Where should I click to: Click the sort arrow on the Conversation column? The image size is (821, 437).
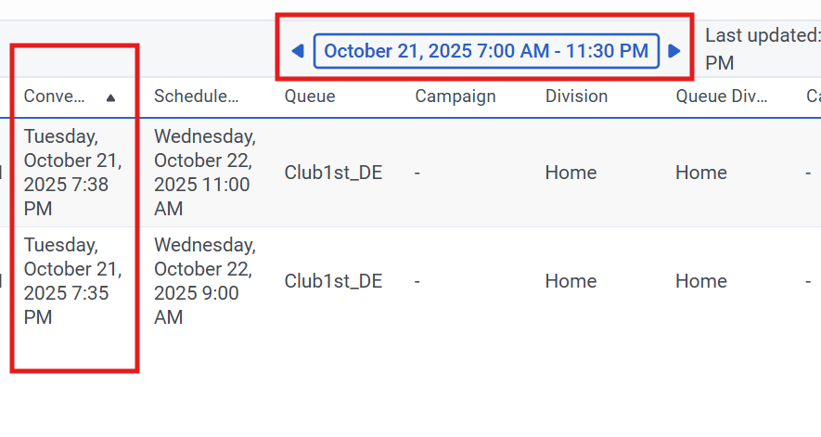pyautogui.click(x=111, y=96)
